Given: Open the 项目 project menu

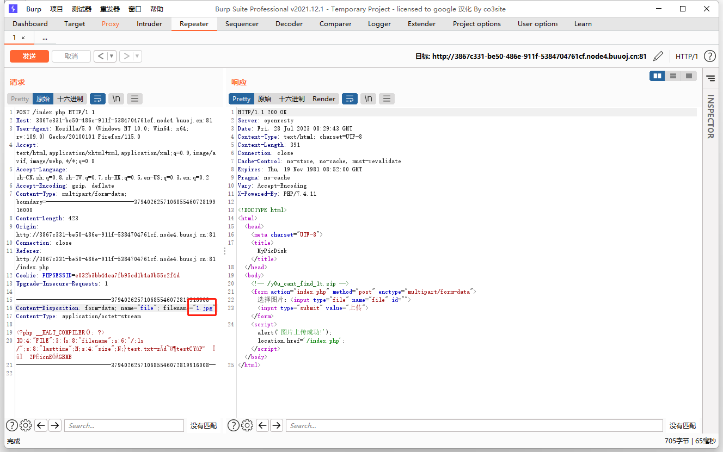Looking at the screenshot, I should pos(57,9).
